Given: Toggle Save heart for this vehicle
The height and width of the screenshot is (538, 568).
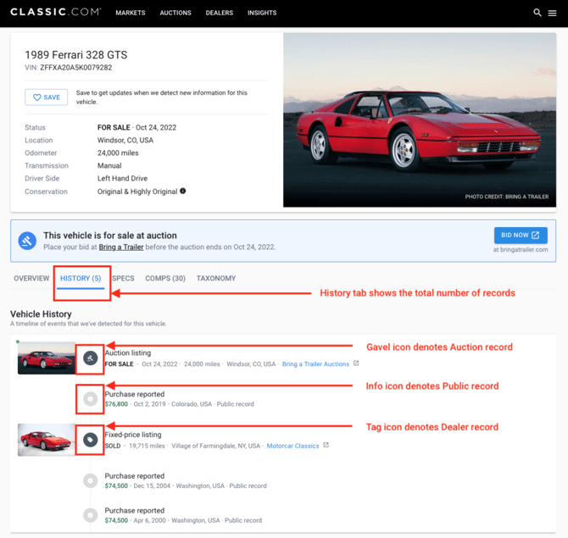Looking at the screenshot, I should 47,97.
